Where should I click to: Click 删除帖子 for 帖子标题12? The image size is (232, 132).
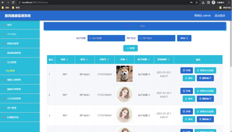click(205, 119)
